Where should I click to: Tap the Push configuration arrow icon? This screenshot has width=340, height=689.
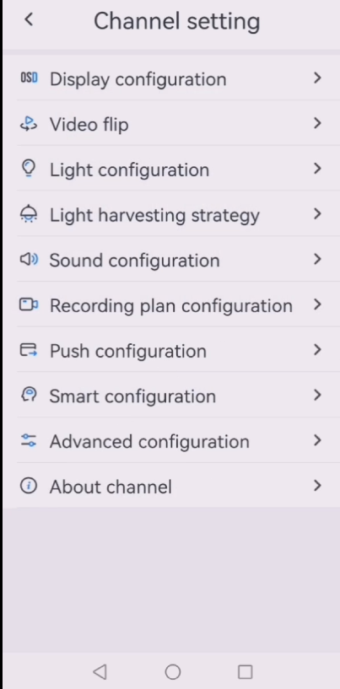pos(29,350)
